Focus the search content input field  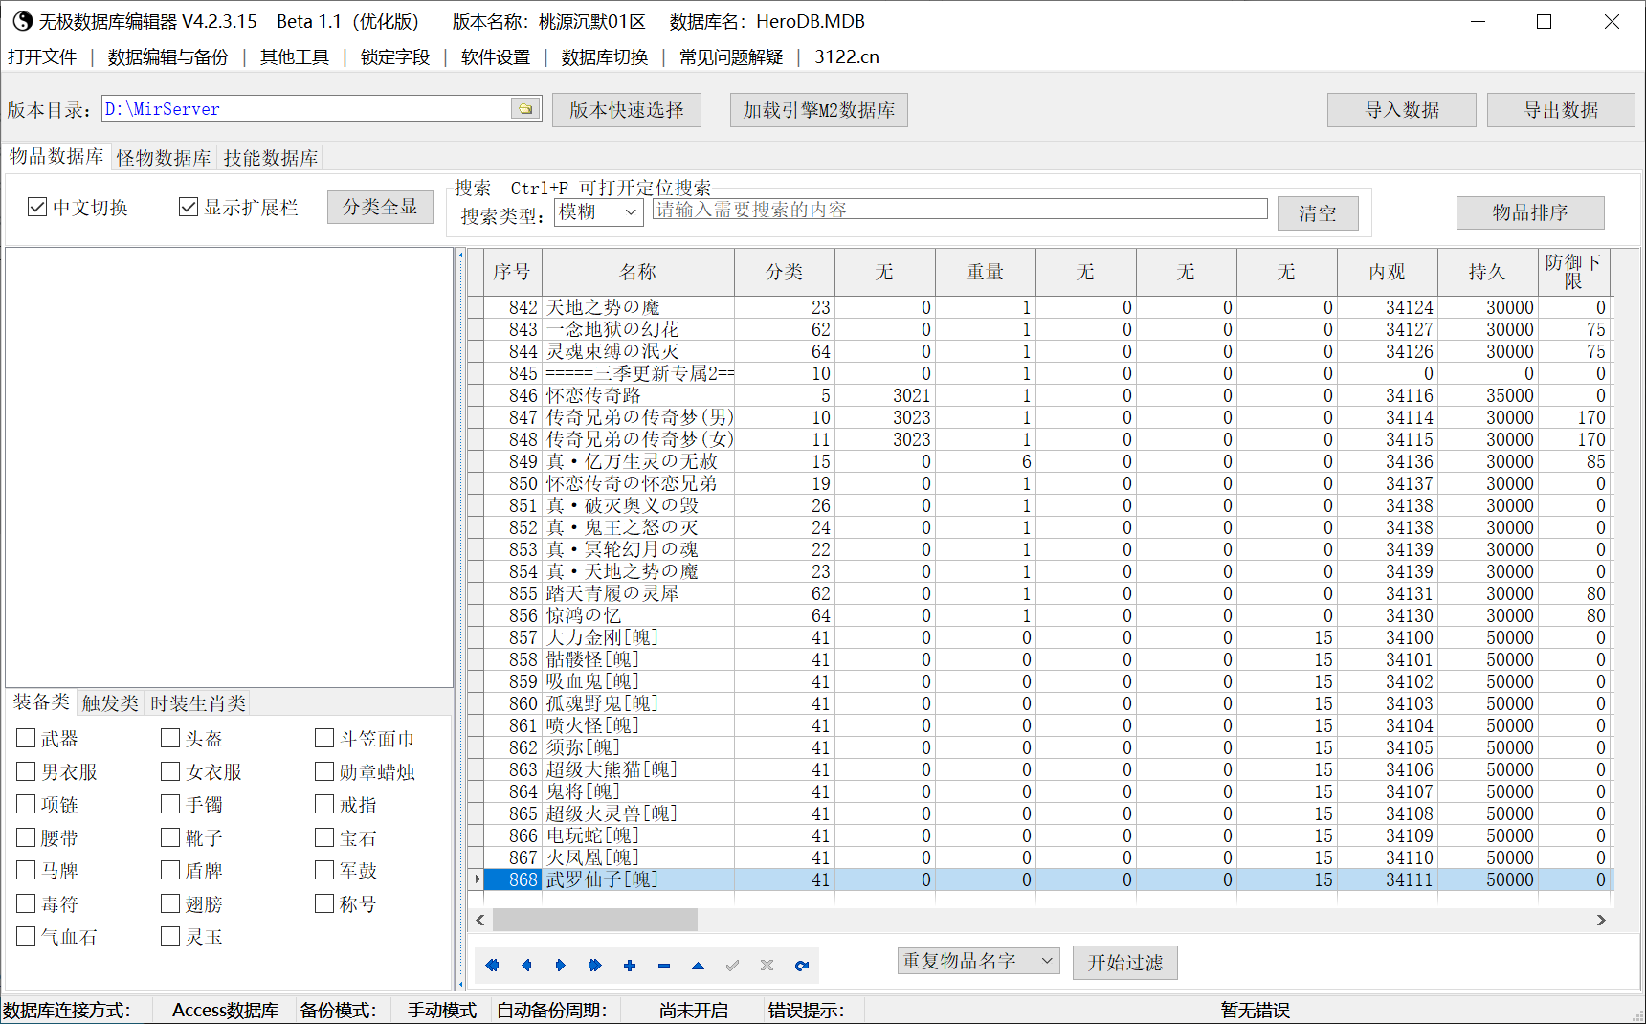960,210
